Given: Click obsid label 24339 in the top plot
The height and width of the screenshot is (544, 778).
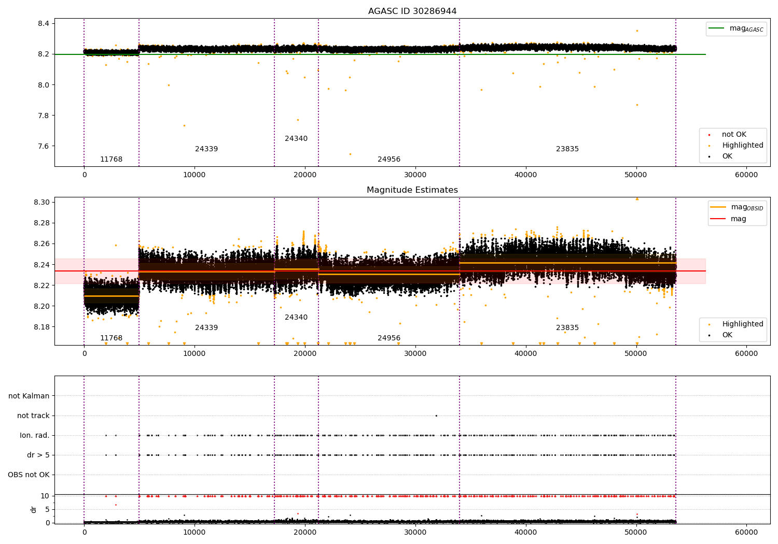Looking at the screenshot, I should (206, 149).
